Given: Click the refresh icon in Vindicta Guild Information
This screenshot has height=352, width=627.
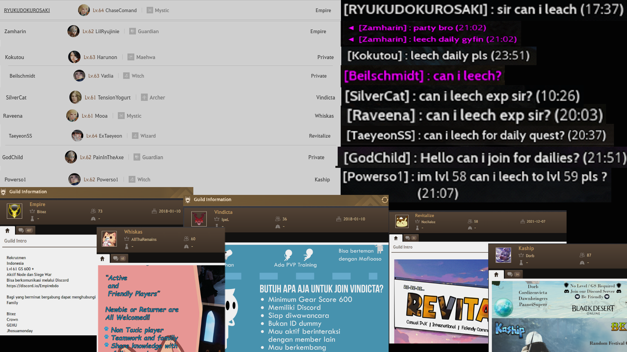Looking at the screenshot, I should pos(385,200).
